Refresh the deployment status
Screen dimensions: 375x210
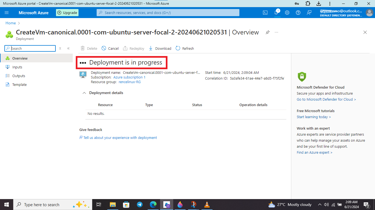185,48
